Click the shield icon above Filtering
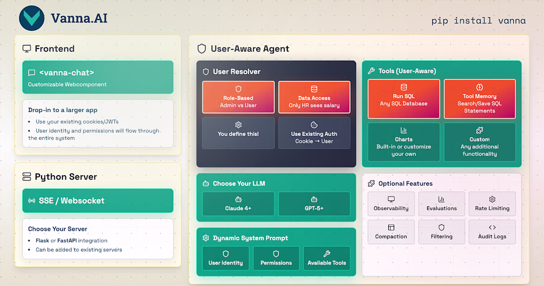The width and height of the screenshot is (544, 286). tap(441, 227)
